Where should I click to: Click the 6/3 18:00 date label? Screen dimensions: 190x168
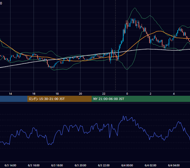tap(57, 165)
